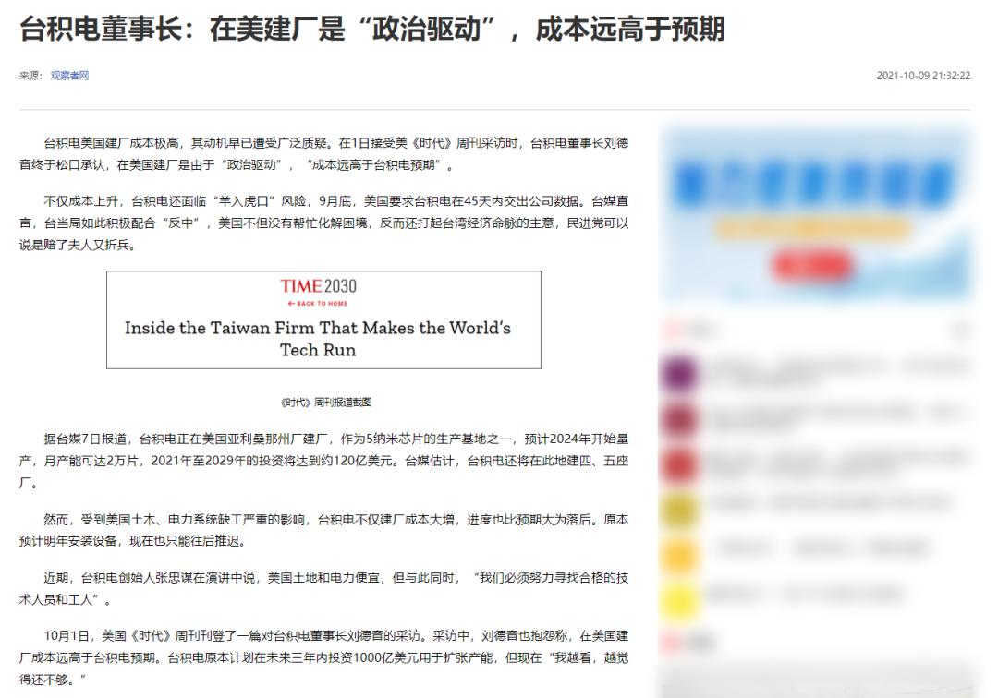The height and width of the screenshot is (698, 998).
Task: Select the second red sidebar list icon
Action: [679, 462]
